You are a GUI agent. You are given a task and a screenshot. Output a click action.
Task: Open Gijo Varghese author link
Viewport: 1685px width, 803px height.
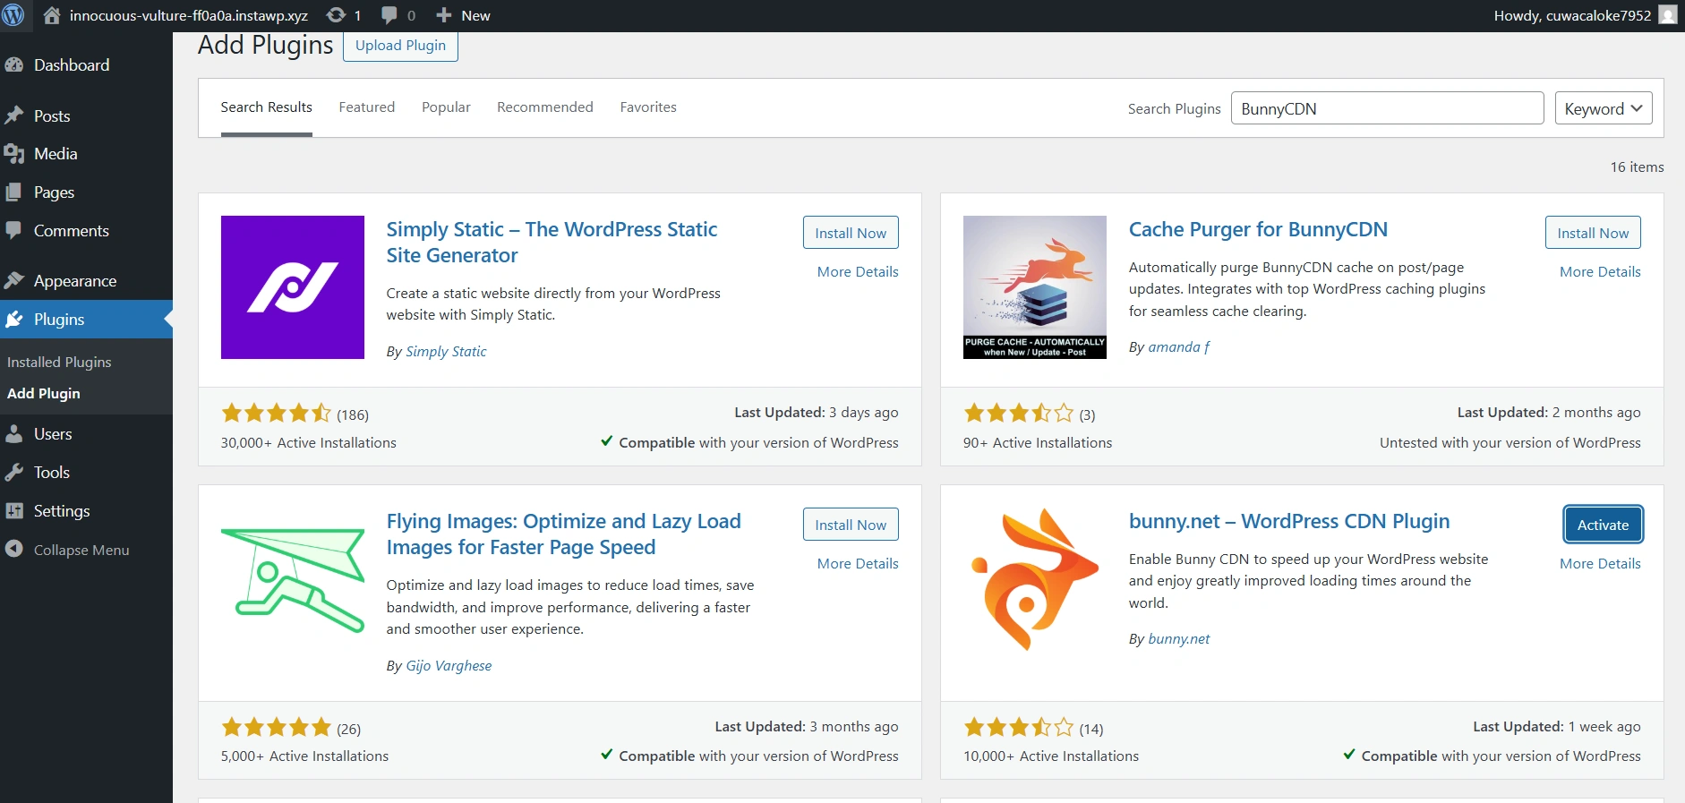[449, 666]
